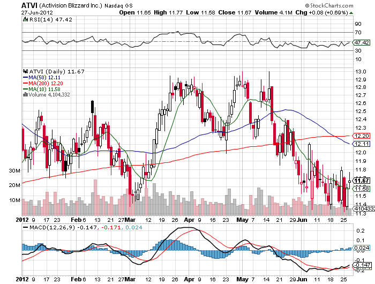This screenshot has width=375, height=284.
Task: Click the 12.20 red price tag
Action: click(x=362, y=136)
